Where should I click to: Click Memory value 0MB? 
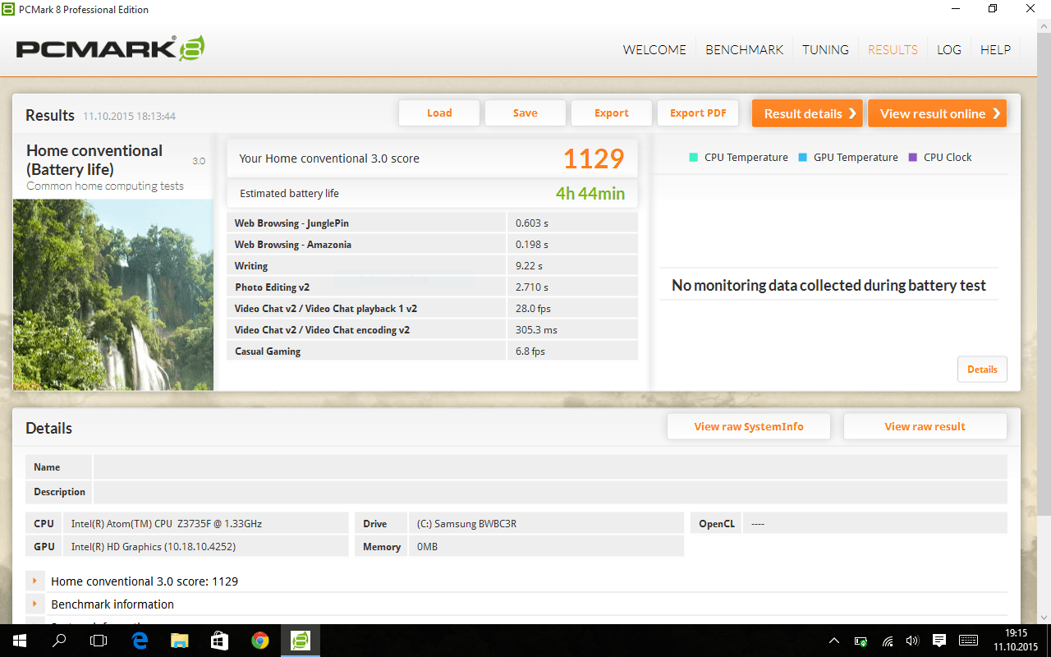427,546
